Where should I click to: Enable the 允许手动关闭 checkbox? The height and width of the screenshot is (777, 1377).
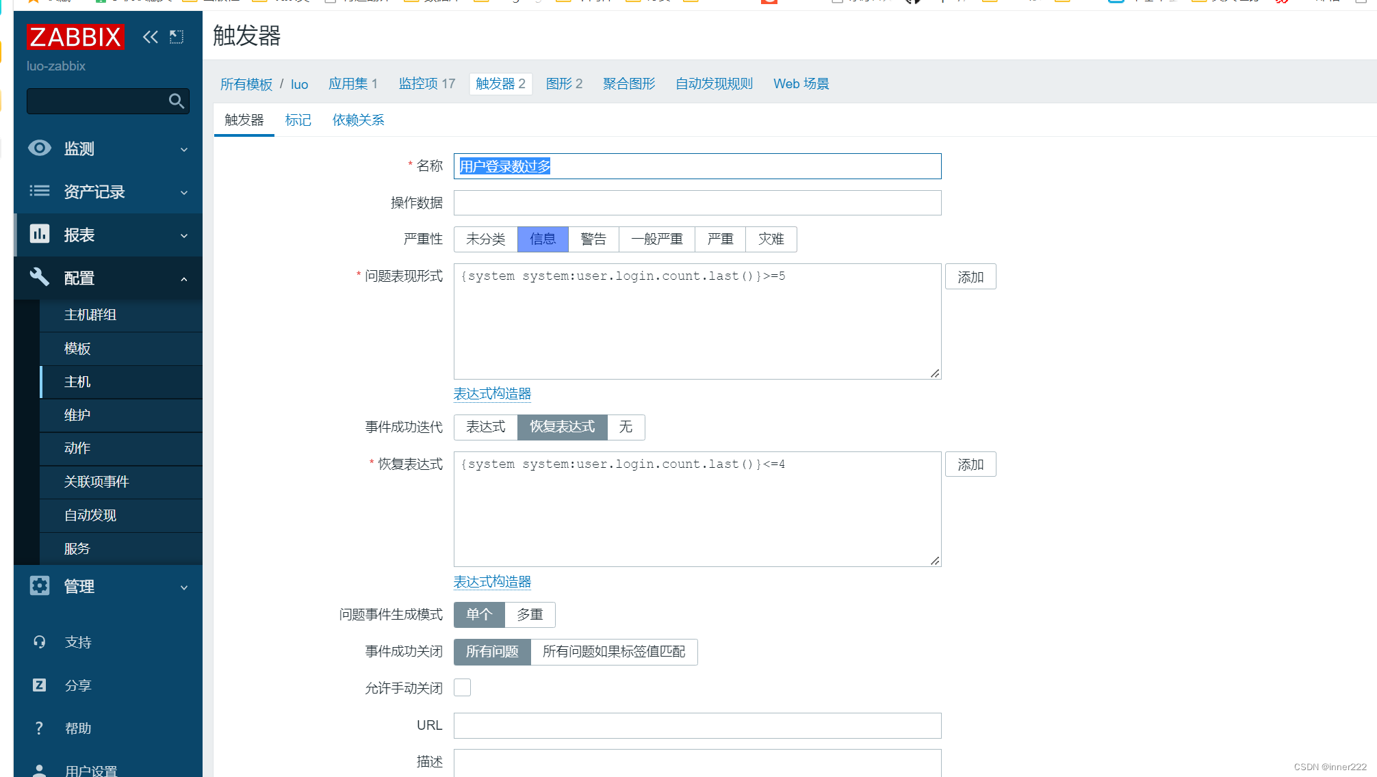click(x=463, y=687)
